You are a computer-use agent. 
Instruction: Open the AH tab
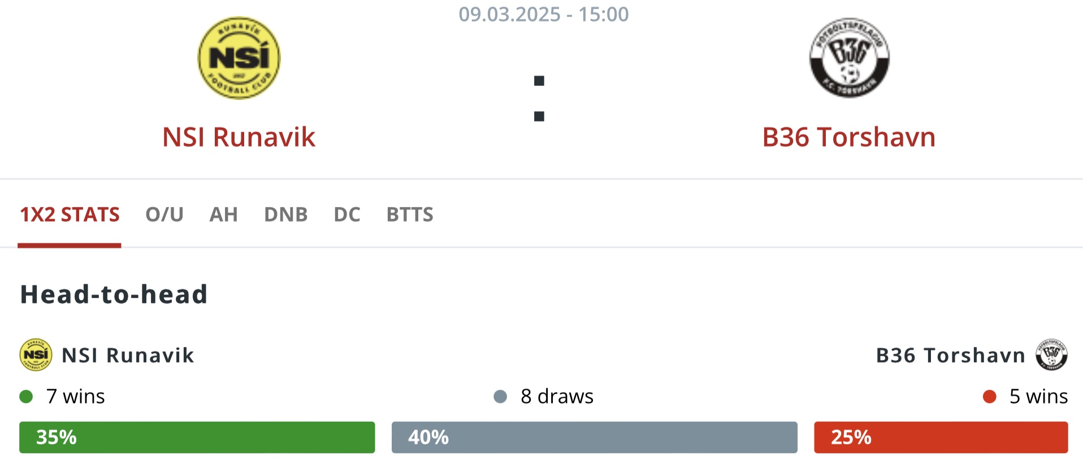(224, 215)
